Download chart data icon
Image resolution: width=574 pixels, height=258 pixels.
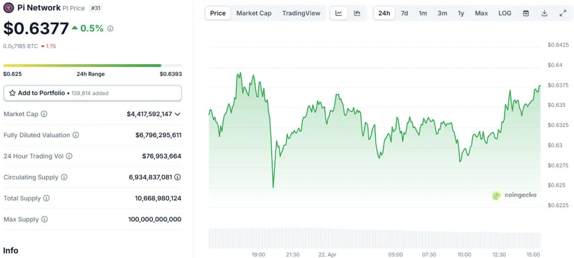click(x=544, y=13)
